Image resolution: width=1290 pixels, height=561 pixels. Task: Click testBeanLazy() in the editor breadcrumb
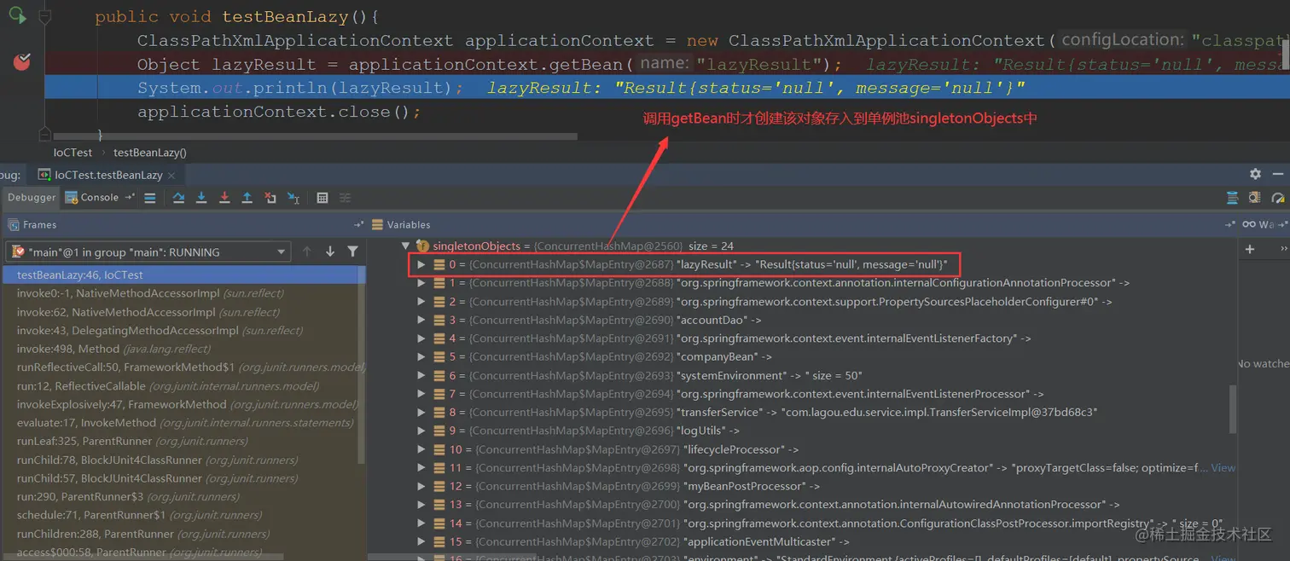click(x=150, y=153)
